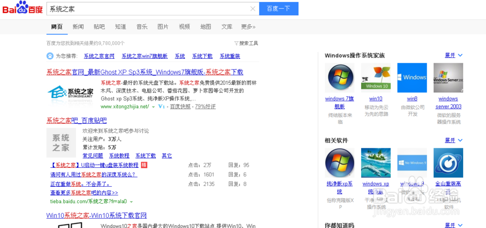This screenshot has height=228, width=486.
Task: Open the www.xitongzhijia.net URL dropdown arrow
Action: click(x=153, y=107)
